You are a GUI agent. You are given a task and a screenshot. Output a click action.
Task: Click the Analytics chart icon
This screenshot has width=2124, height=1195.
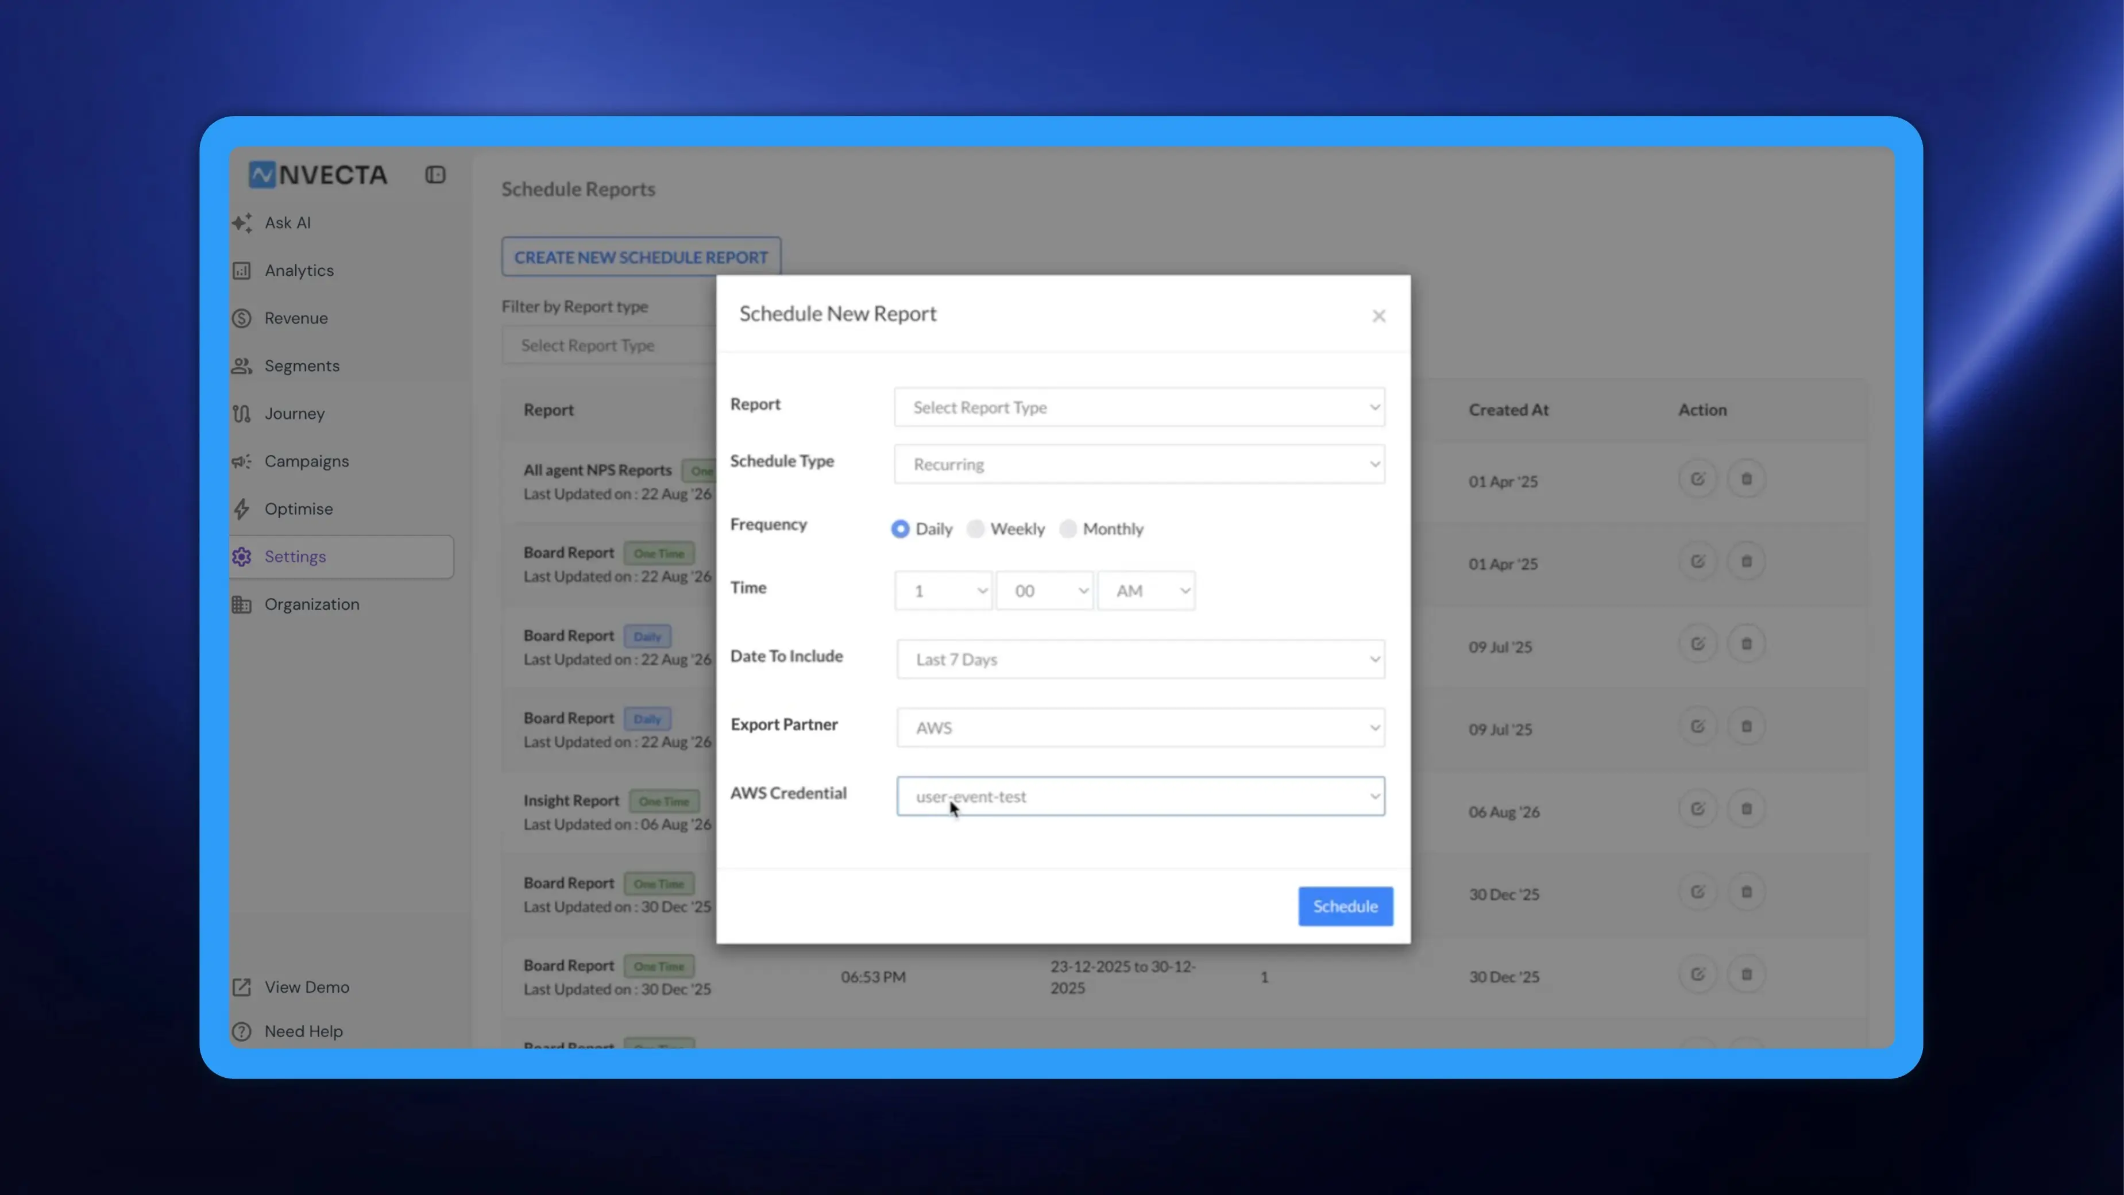pyautogui.click(x=242, y=271)
